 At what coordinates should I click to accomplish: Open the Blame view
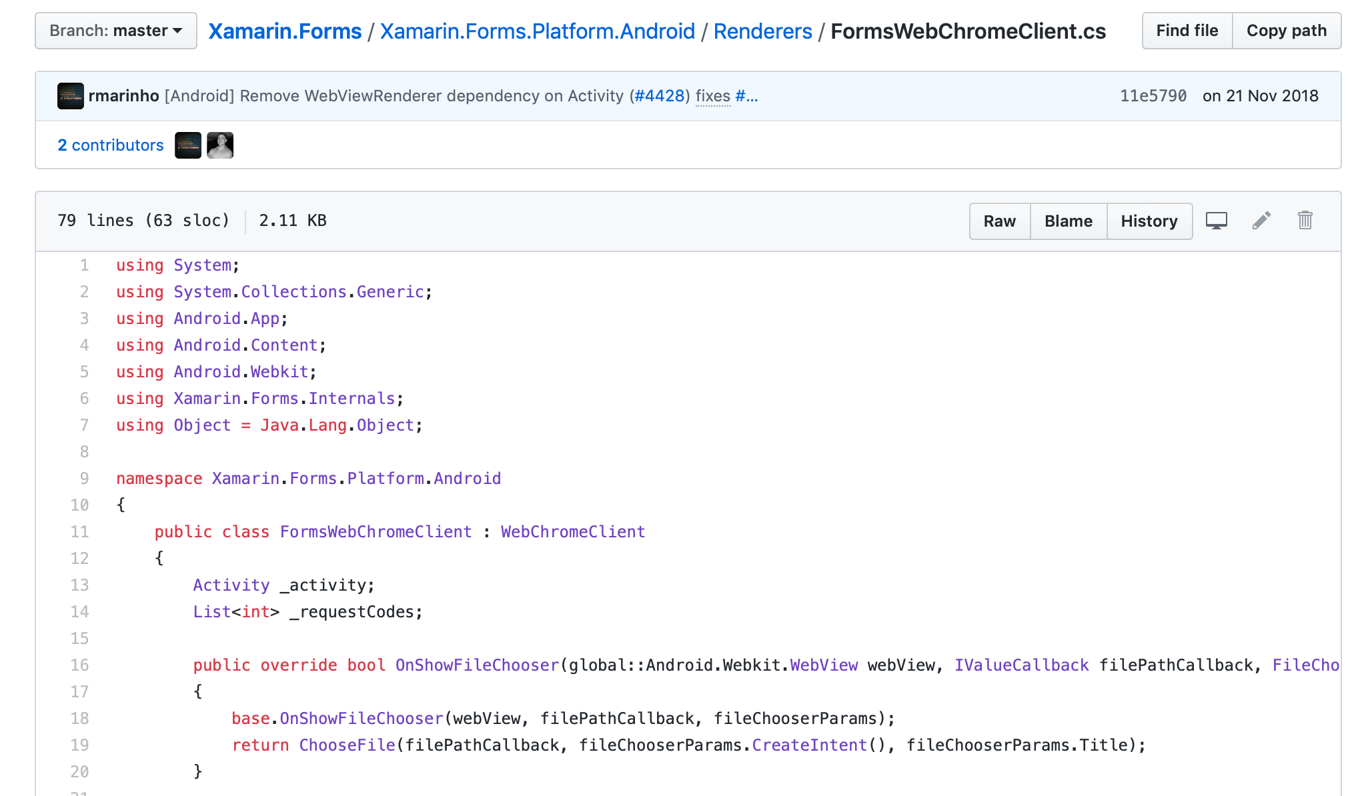pos(1068,221)
